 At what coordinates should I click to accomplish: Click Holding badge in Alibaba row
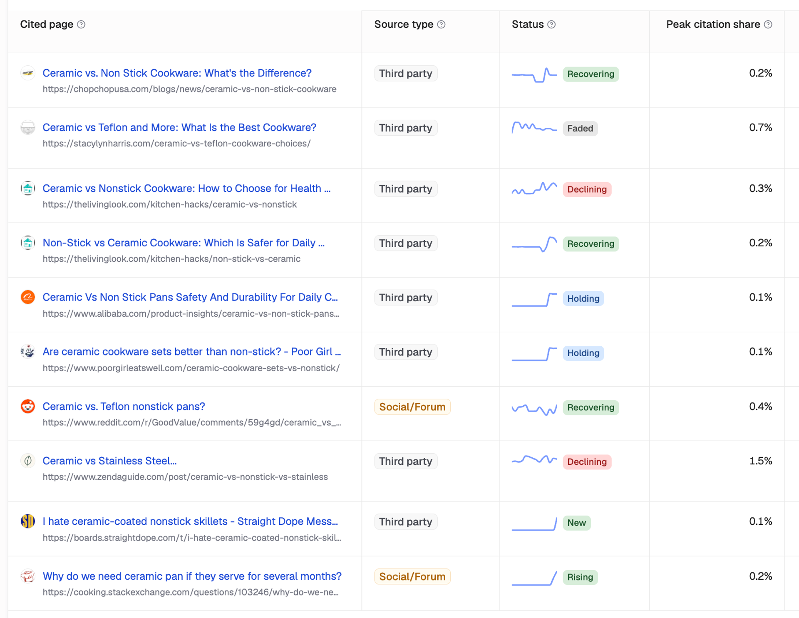click(583, 298)
